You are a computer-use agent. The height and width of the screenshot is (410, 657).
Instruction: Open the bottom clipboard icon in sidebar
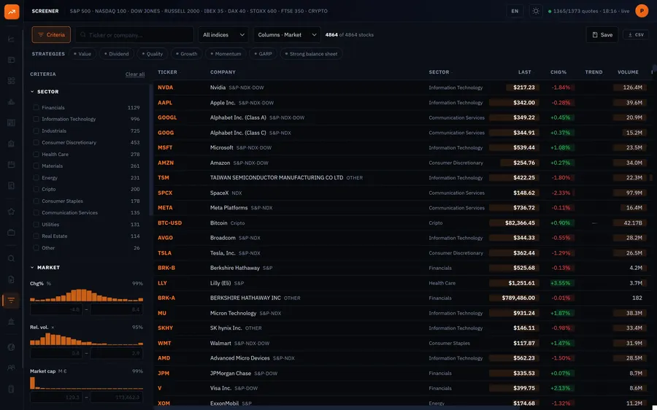tap(11, 389)
